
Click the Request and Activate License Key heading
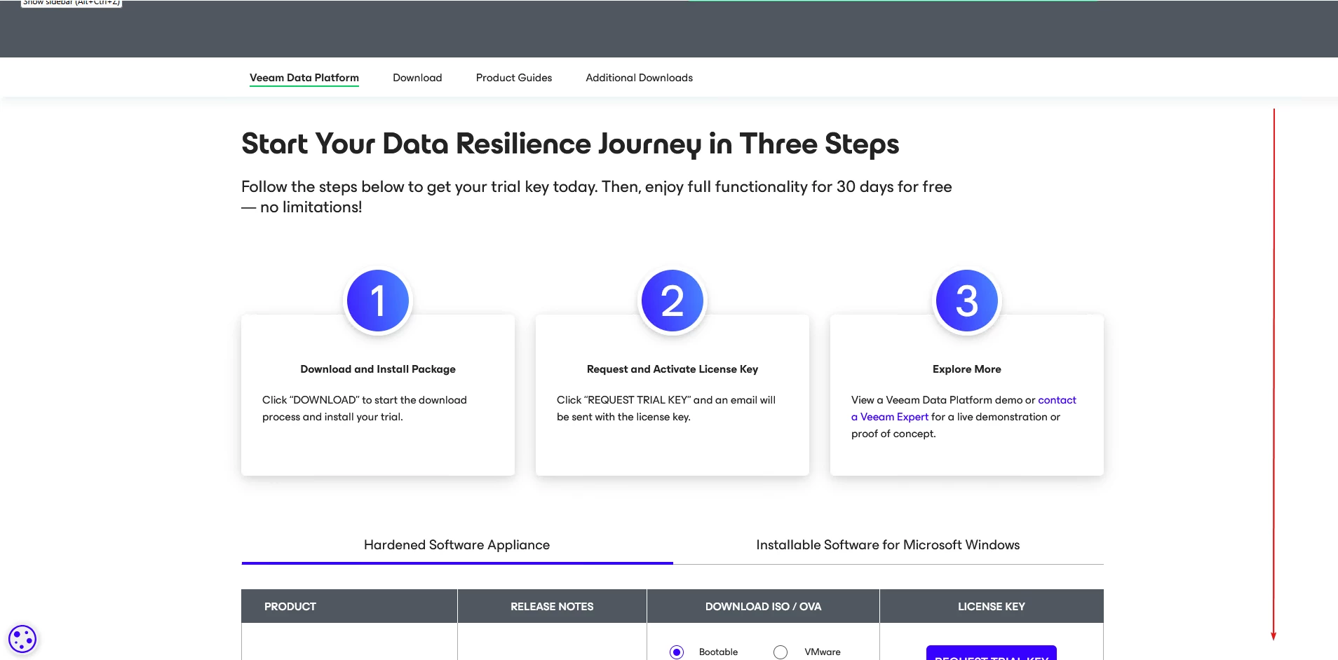[x=673, y=369]
